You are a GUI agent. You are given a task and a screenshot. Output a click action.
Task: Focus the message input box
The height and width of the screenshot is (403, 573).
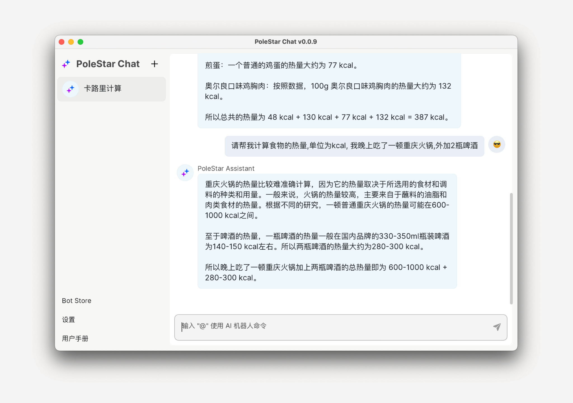click(333, 327)
